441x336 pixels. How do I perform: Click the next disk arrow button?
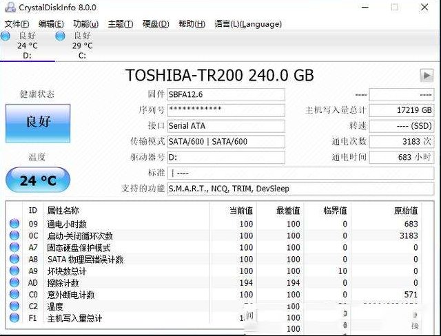tap(427, 75)
